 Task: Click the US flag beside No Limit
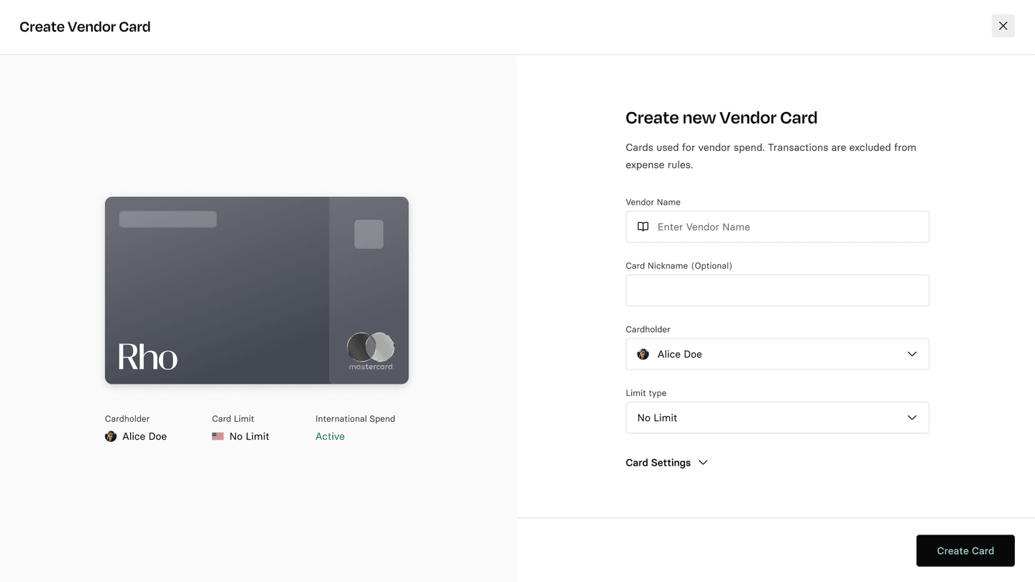click(x=218, y=436)
